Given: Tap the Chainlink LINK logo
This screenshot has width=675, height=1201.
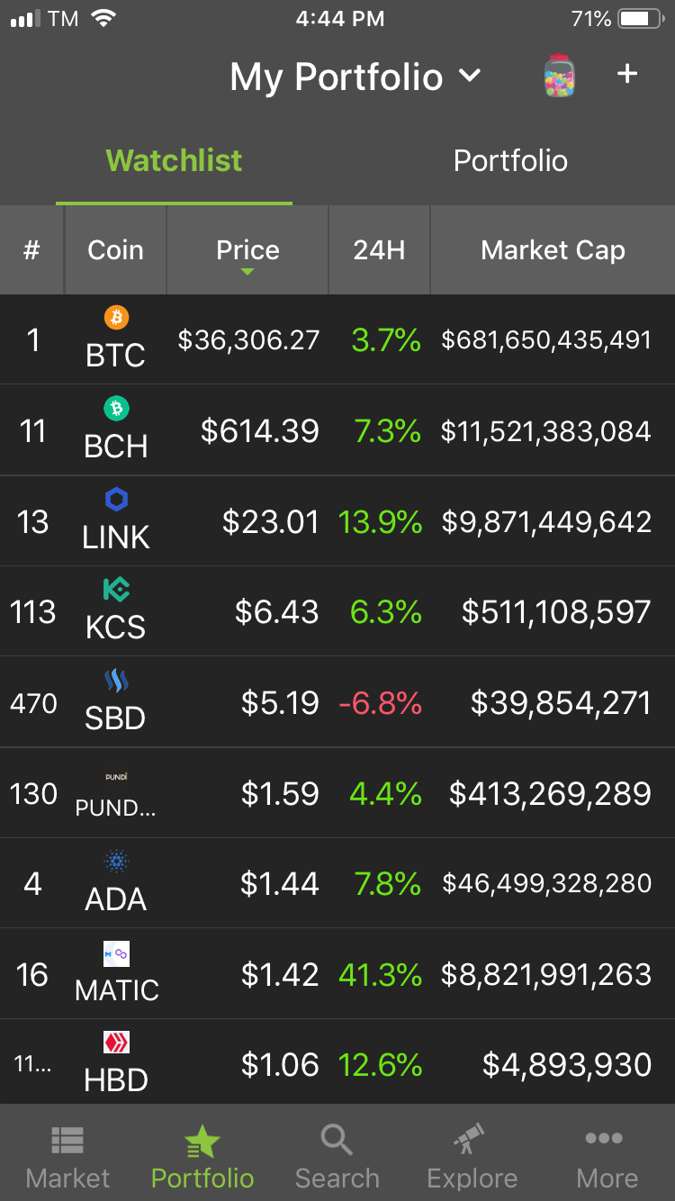Looking at the screenshot, I should tap(116, 500).
